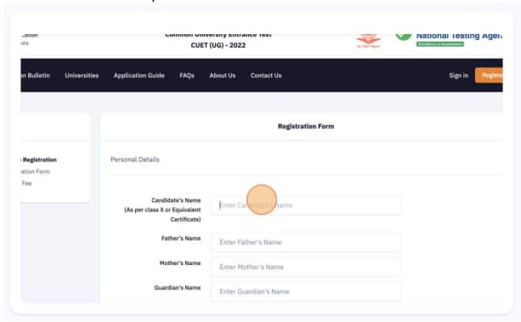
Task: Open the About Us page
Action: point(223,76)
